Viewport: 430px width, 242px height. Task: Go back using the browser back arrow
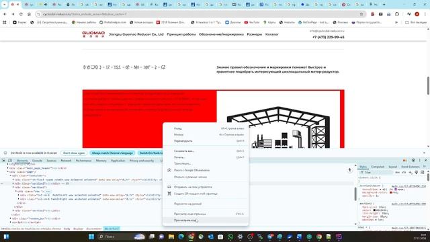coord(5,14)
